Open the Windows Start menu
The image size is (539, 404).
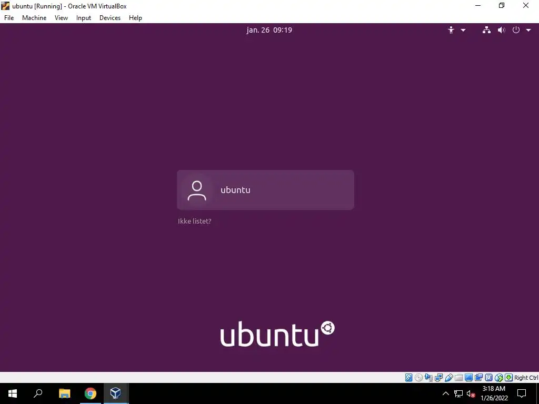point(13,393)
